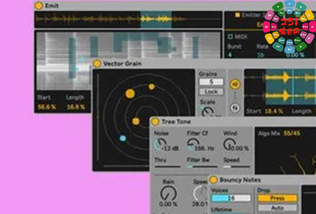This screenshot has width=316, height=214.
Task: Click the Rain knob
Action: click(x=168, y=193)
